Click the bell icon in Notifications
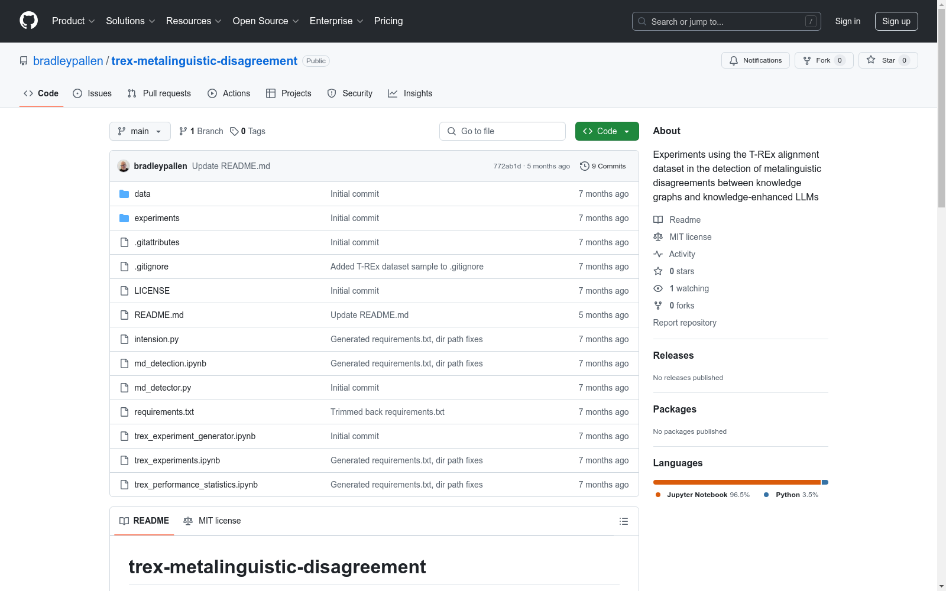Screen dimensions: 946x591 coord(734,60)
